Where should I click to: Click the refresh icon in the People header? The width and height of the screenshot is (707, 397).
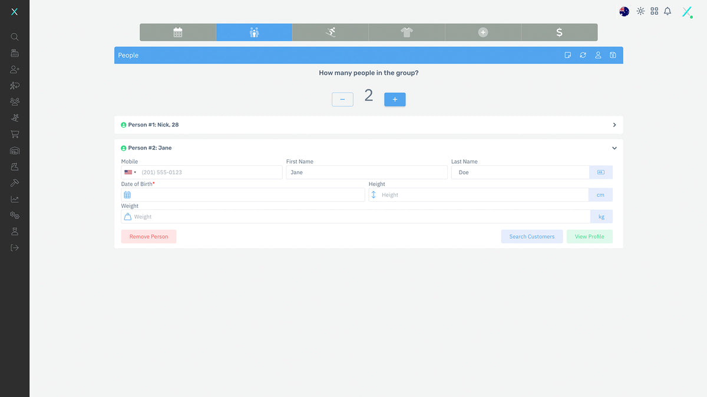(x=583, y=55)
